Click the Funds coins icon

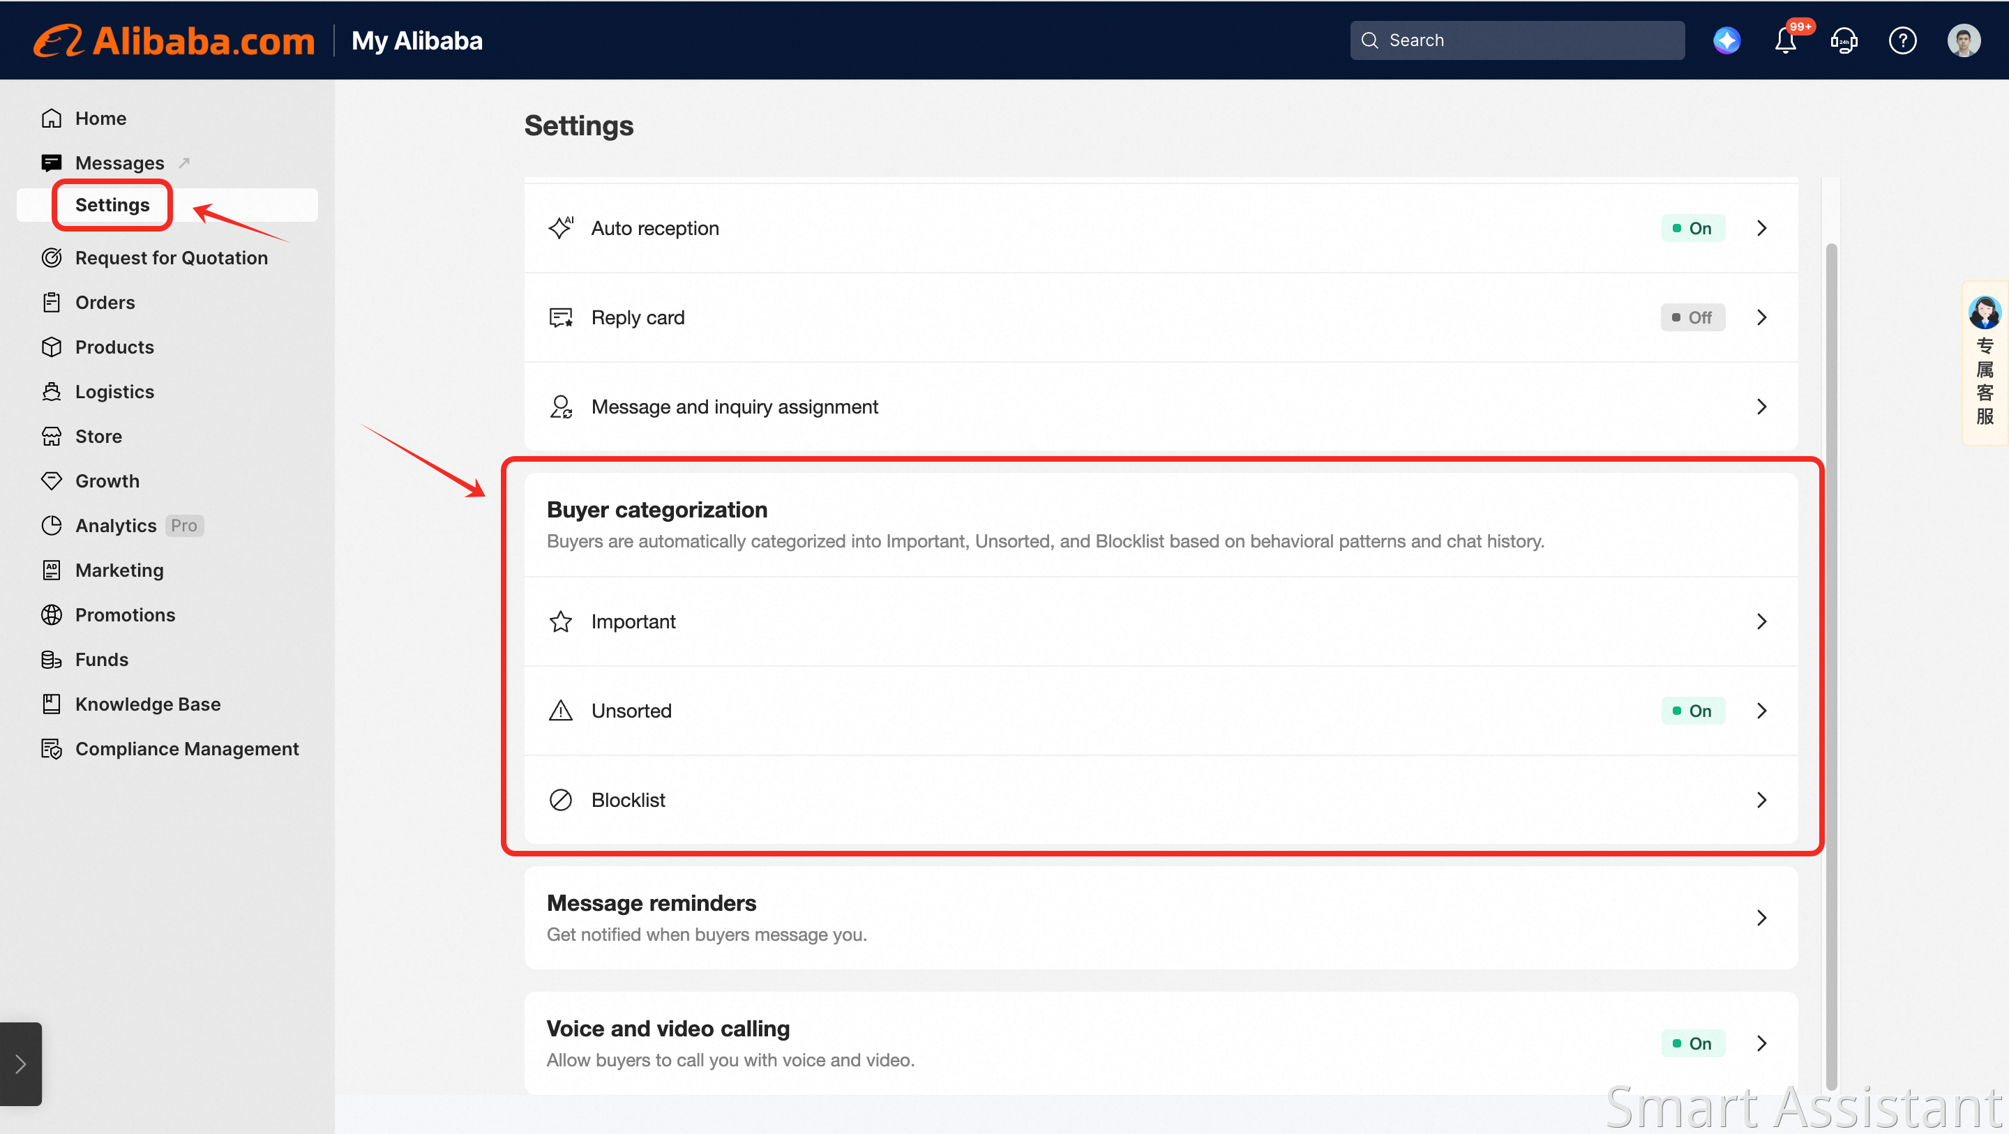pos(52,660)
